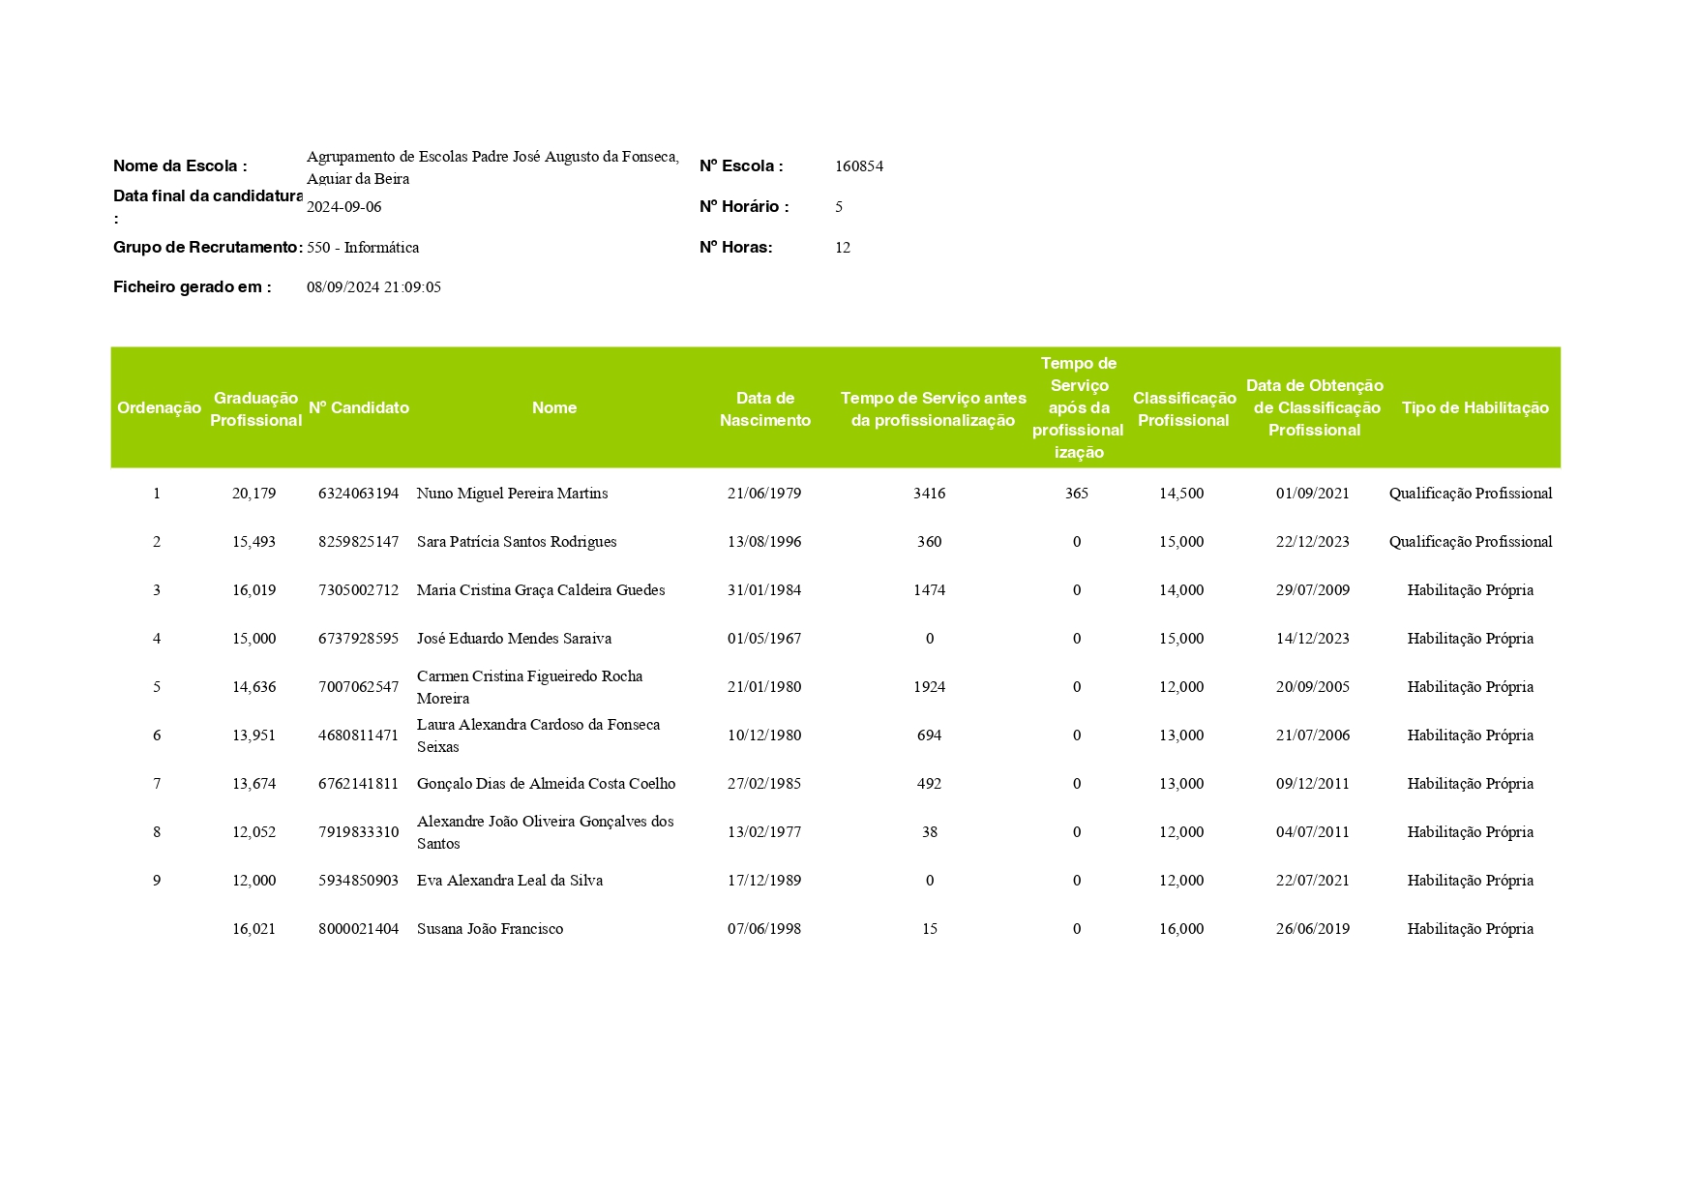Image resolution: width=1698 pixels, height=1200 pixels.
Task: Click post-professionalization service value 365
Action: tap(1077, 494)
